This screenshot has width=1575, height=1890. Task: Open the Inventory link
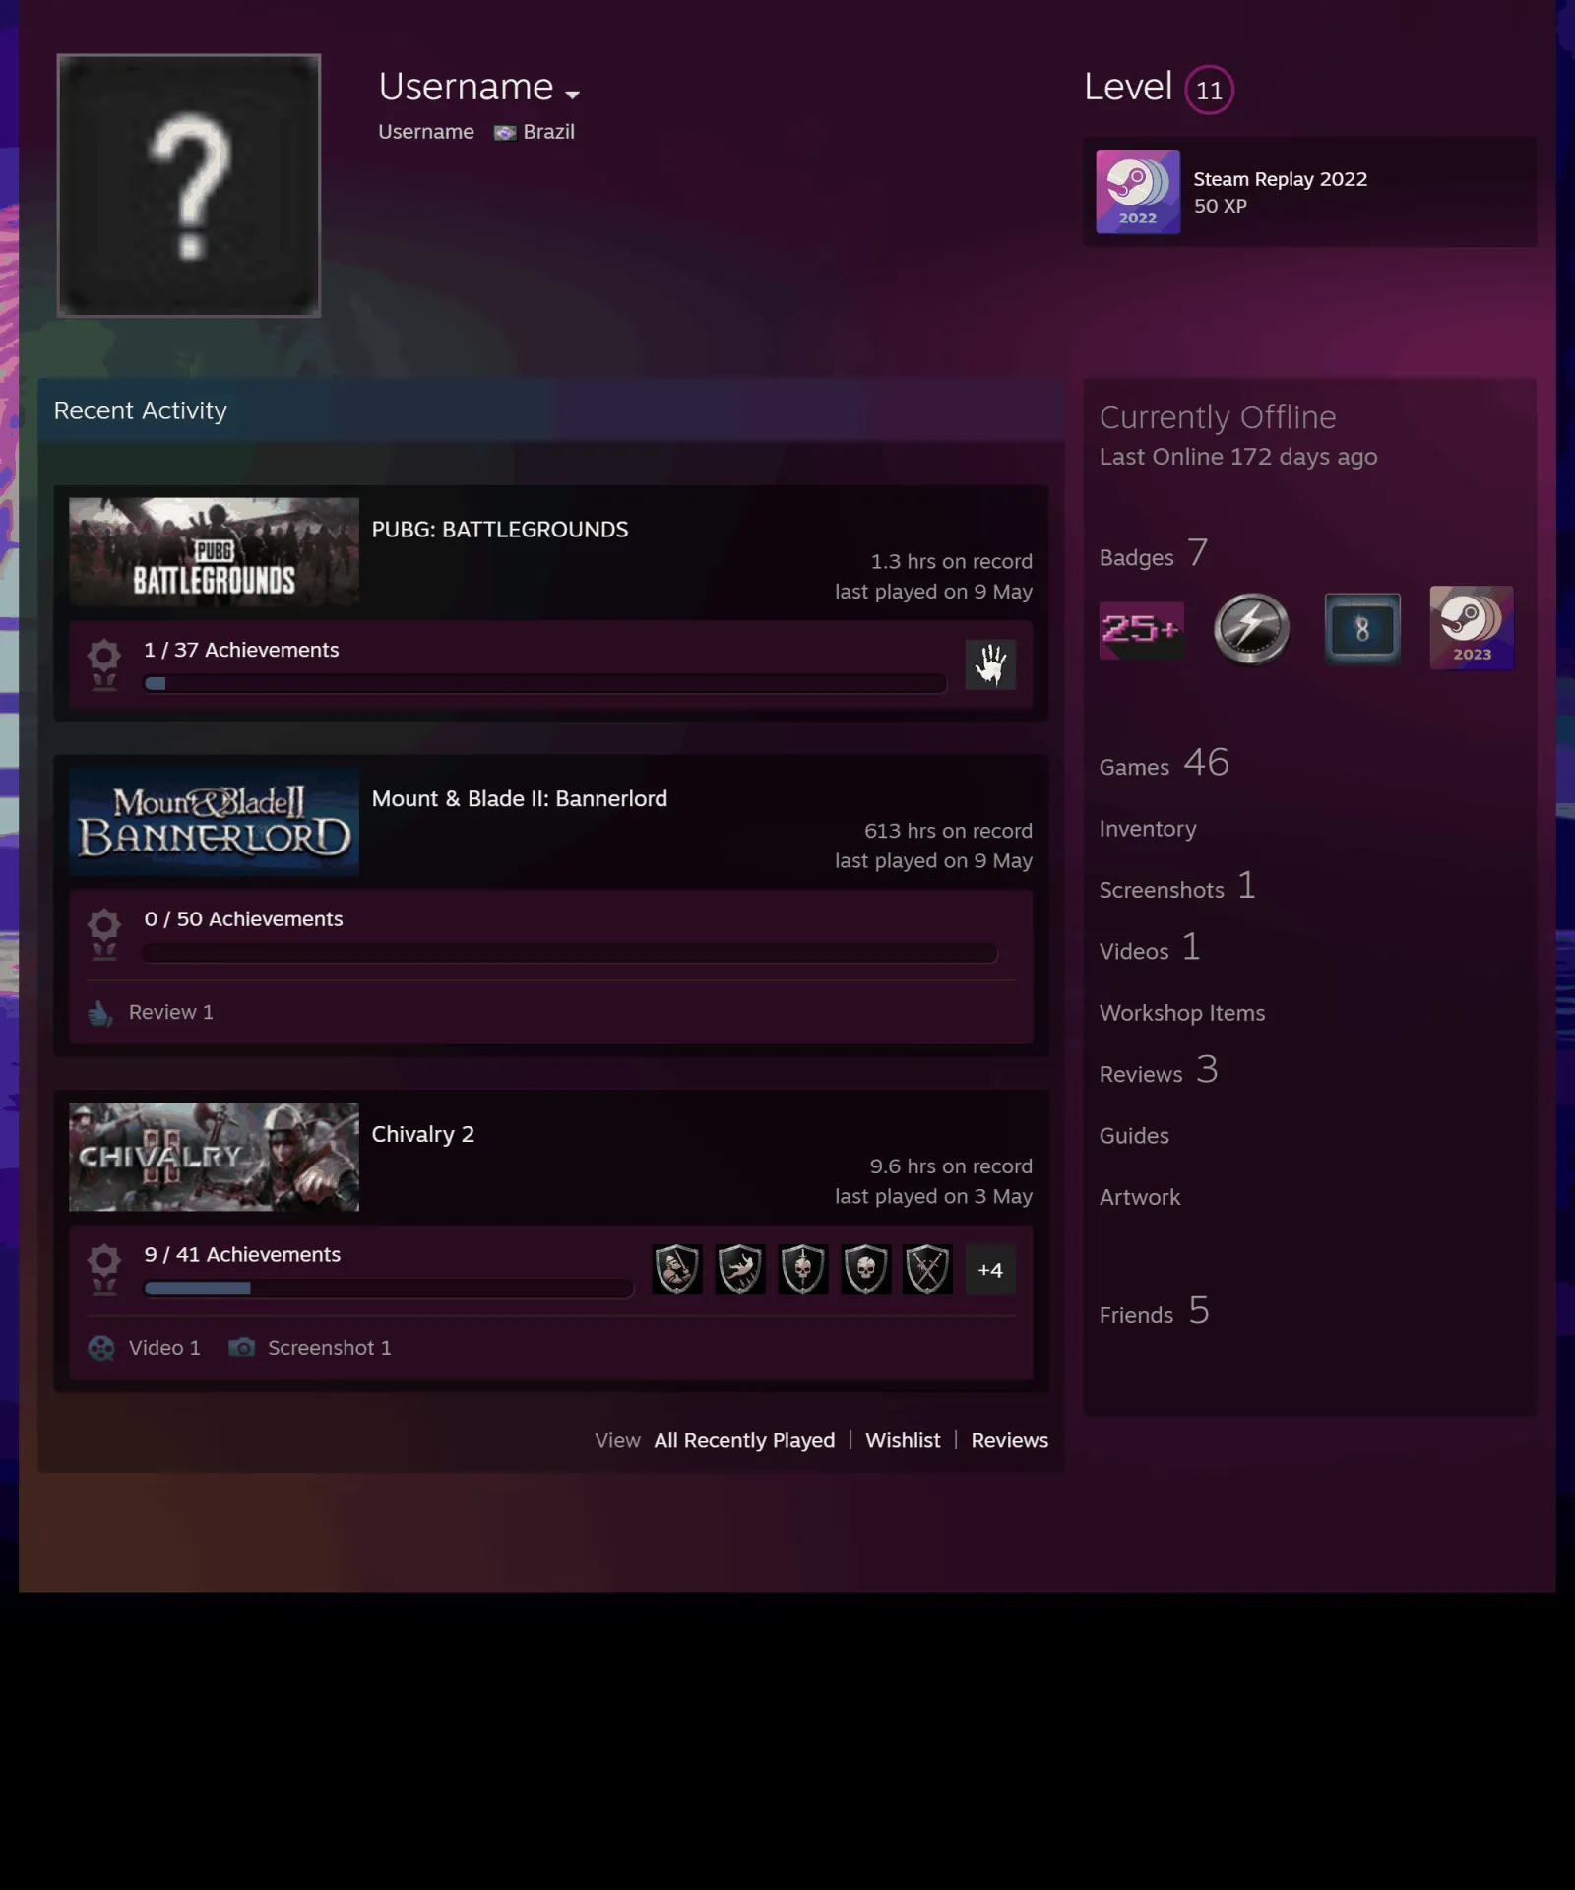coord(1148,829)
